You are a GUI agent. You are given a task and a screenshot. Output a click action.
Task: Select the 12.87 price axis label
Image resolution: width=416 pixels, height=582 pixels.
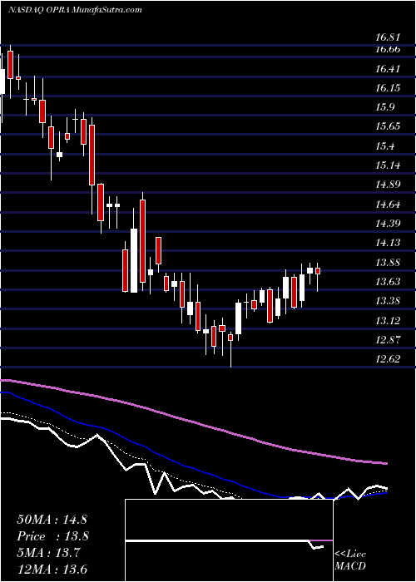point(388,339)
